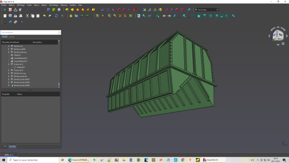Open the Sketch menu
The height and width of the screenshot is (163, 289).
click(44, 5)
